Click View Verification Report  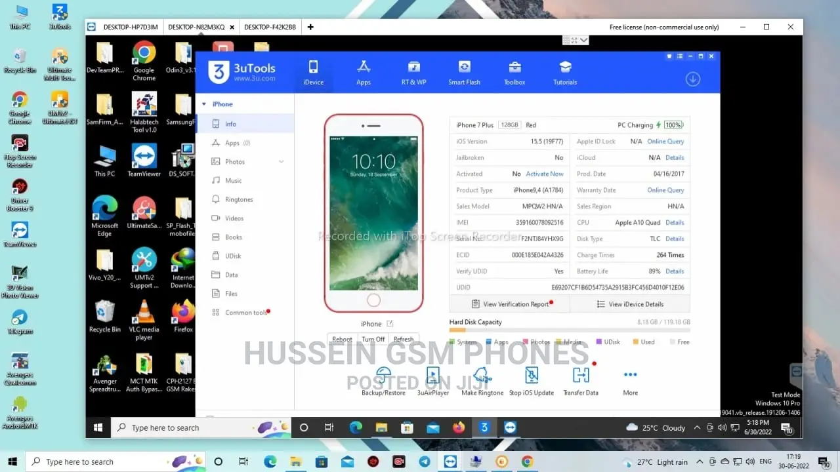point(510,304)
